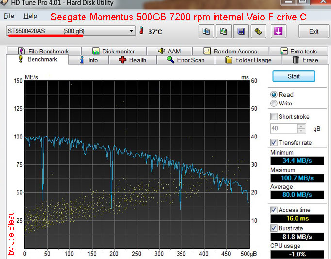The height and width of the screenshot is (259, 331).
Task: Click the thermometer temperature icon
Action: pyautogui.click(x=141, y=30)
